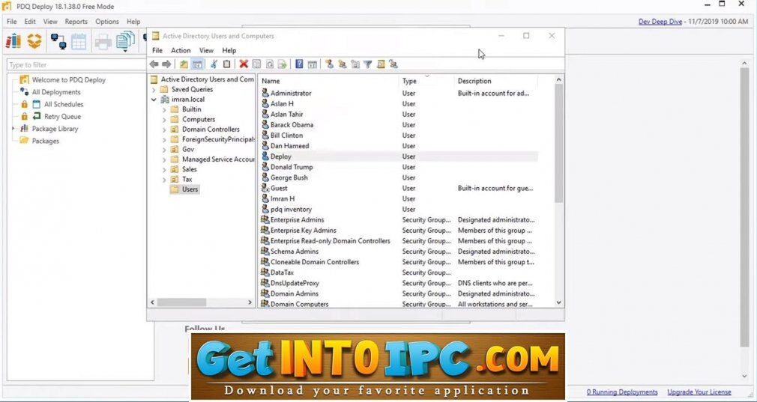Click the New Package box icon in PDQ toolbar

click(x=34, y=41)
